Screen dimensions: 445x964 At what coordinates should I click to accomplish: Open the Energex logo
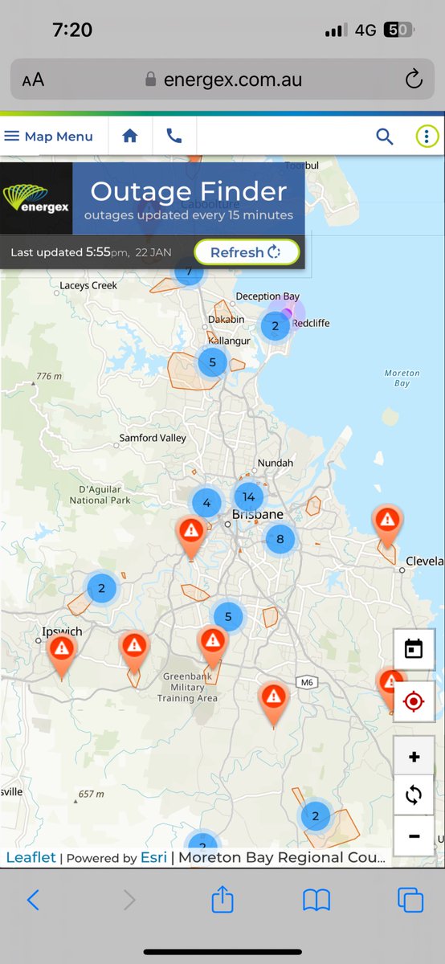[x=36, y=199]
